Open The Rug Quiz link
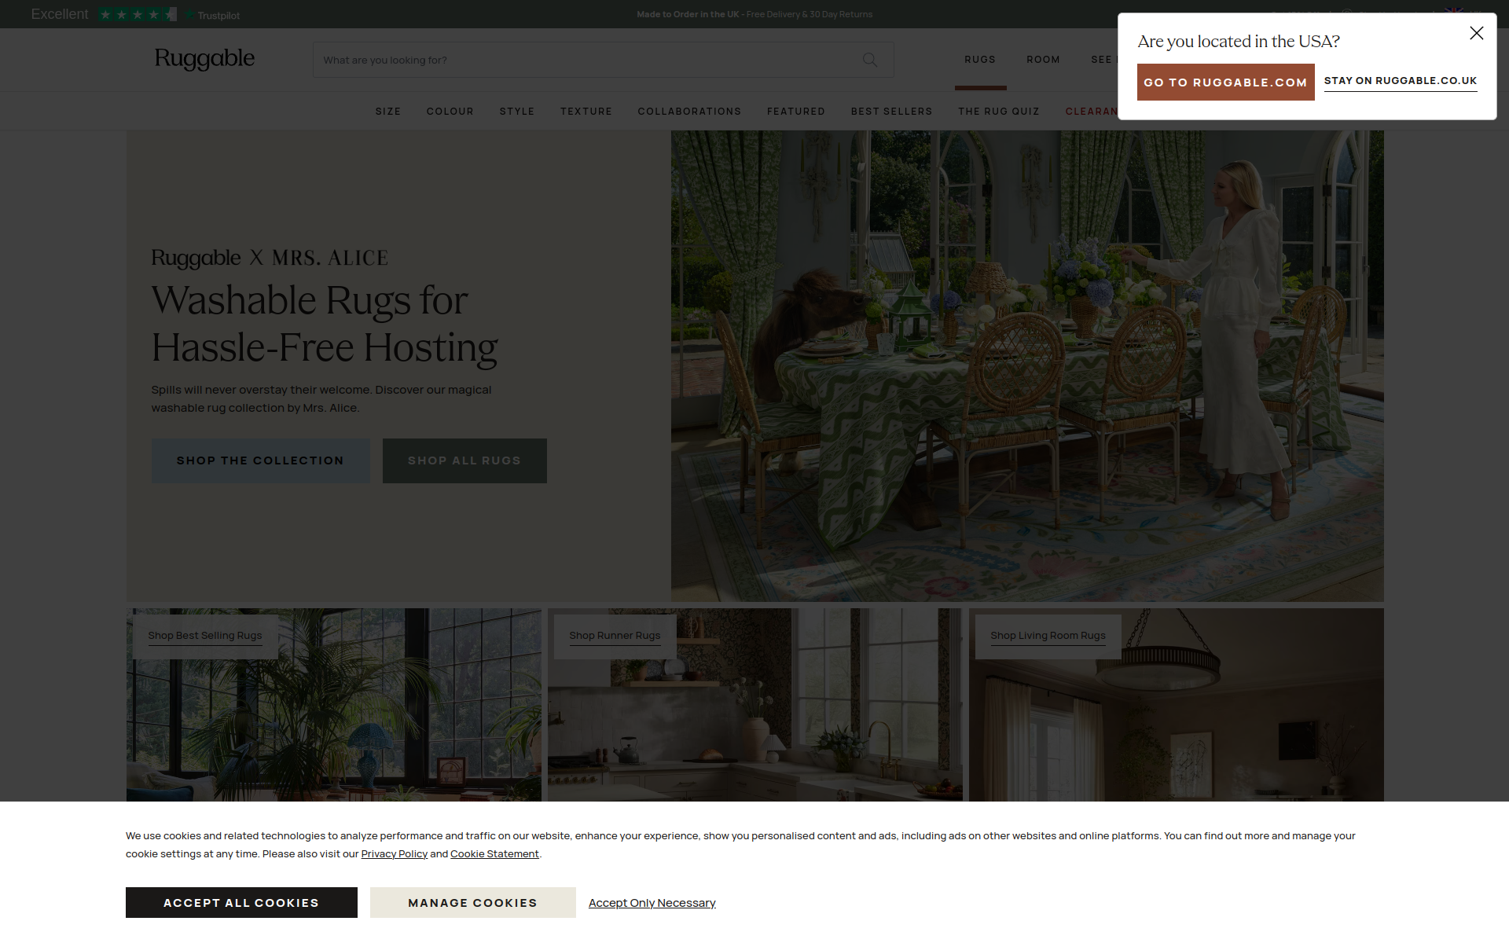The height and width of the screenshot is (943, 1509). 999,112
